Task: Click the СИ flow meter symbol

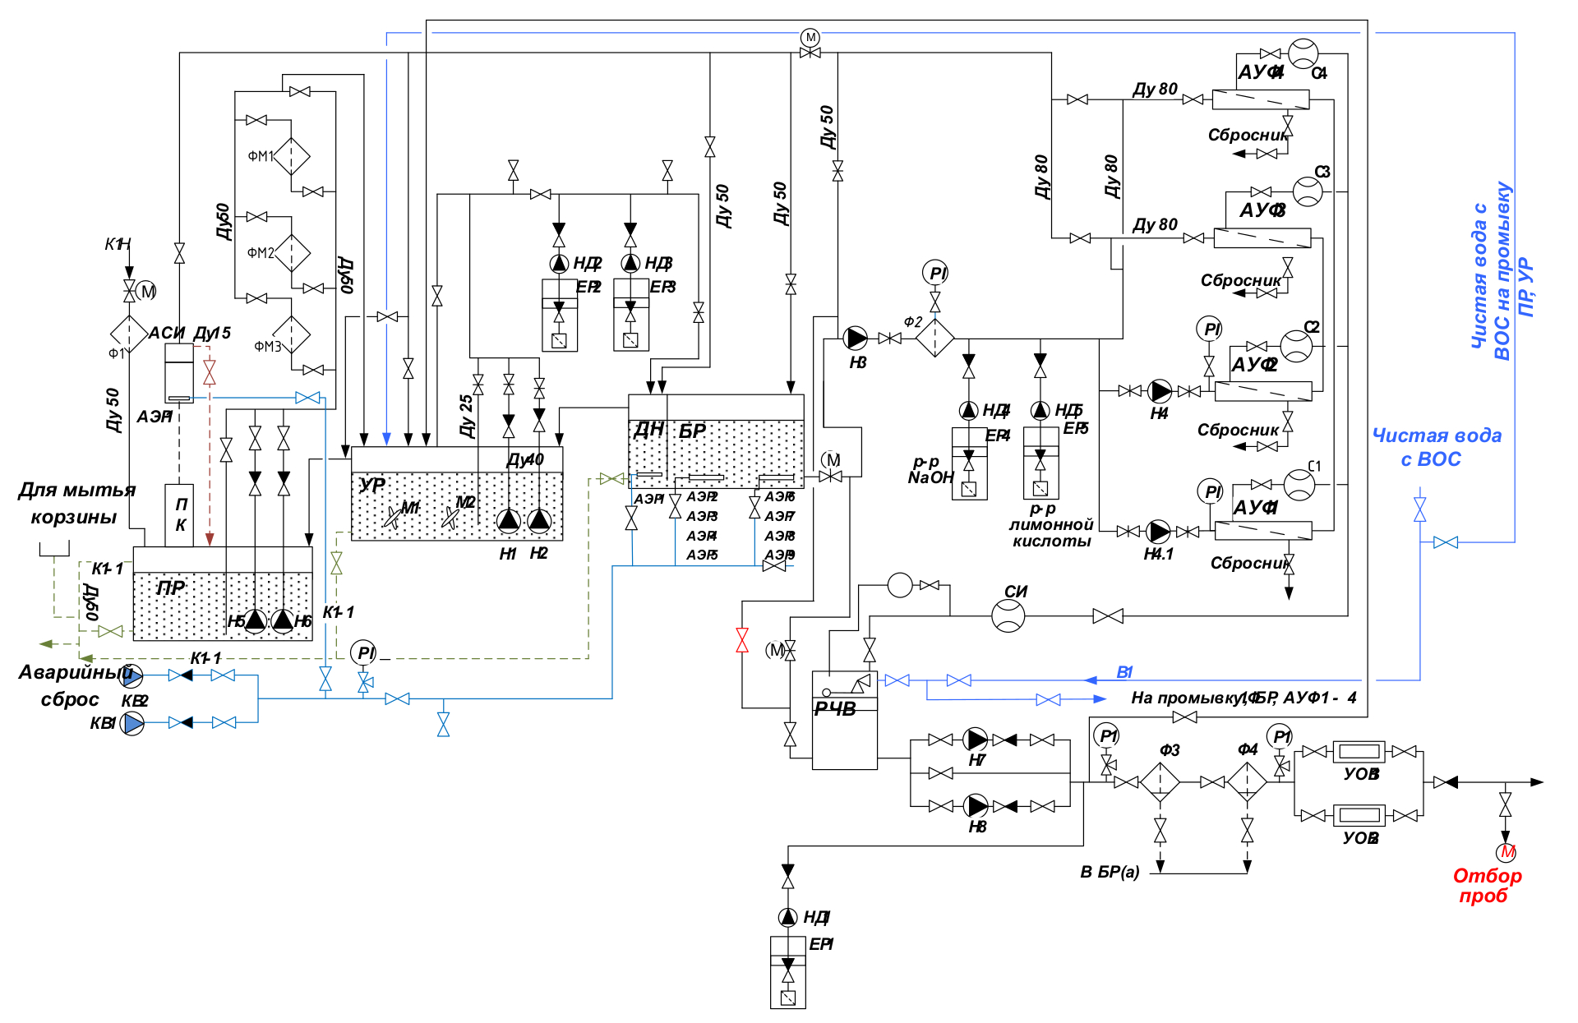Action: (1008, 615)
